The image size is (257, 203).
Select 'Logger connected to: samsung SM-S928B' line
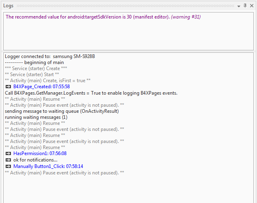click(x=50, y=56)
